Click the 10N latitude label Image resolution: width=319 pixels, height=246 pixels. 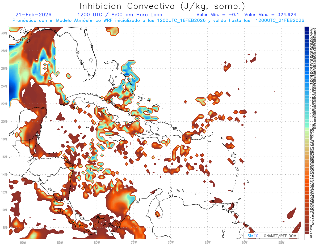[4, 210]
